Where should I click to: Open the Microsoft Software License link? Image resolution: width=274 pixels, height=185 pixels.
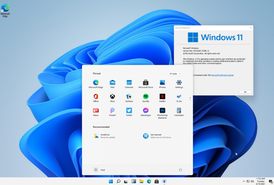[x=222, y=75]
